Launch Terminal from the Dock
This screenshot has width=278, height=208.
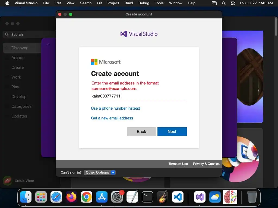coord(147,197)
